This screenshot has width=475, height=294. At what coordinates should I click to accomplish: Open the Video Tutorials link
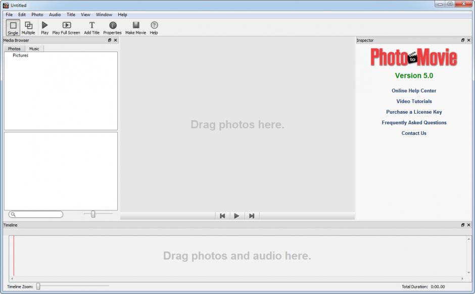[414, 101]
